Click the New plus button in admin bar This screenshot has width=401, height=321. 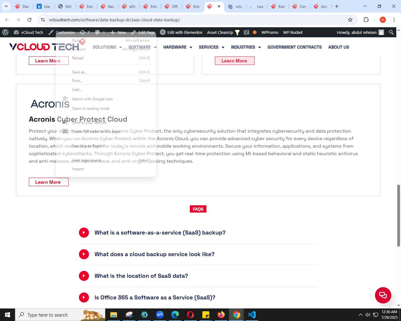(x=118, y=32)
